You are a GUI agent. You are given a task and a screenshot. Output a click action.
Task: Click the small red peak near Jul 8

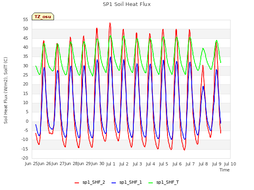point(203,65)
